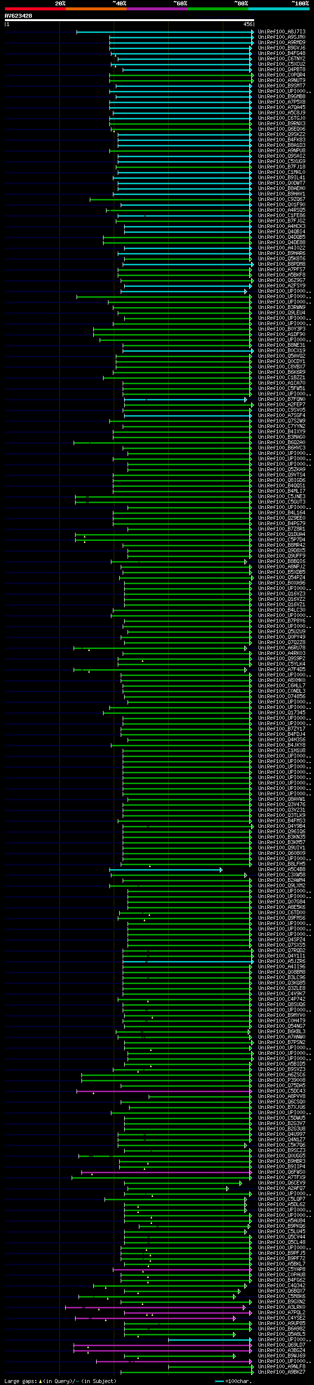The width and height of the screenshot is (314, 1385).
Task: Click label UniRef100_C6TNY2
Action: click(282, 58)
